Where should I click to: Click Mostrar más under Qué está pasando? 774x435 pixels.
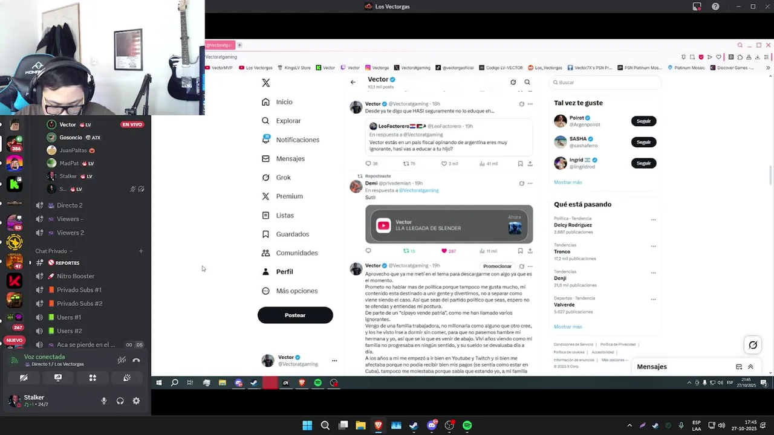click(568, 326)
